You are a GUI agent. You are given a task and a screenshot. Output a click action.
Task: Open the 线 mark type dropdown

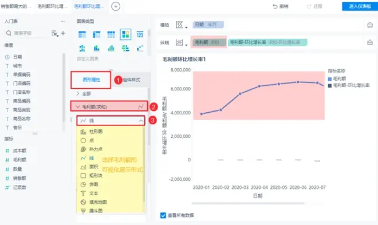[111, 120]
